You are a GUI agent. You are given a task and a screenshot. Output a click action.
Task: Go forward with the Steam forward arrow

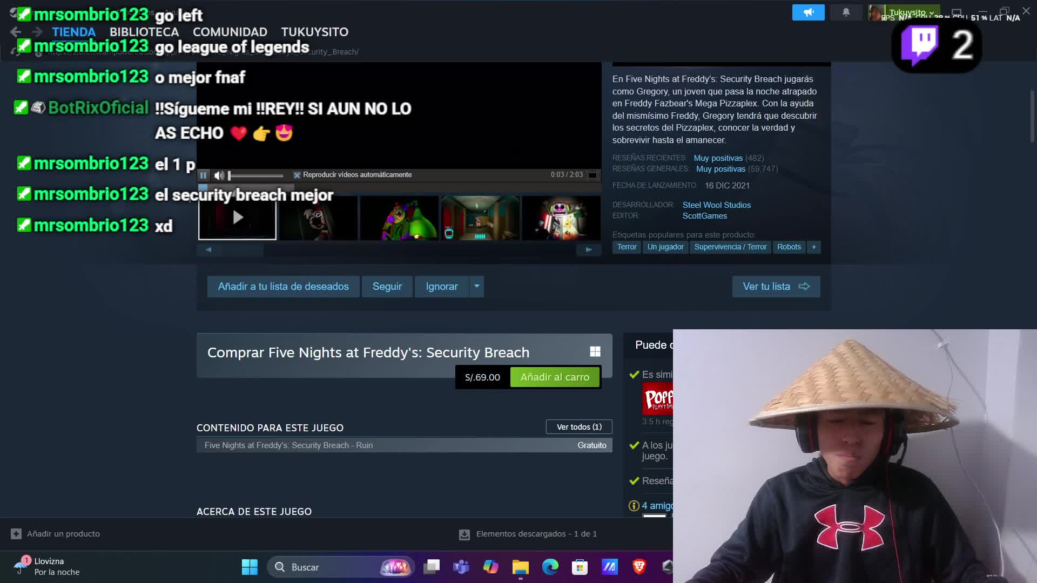pos(36,32)
